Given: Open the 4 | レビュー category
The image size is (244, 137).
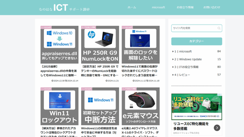Looking at the screenshot, I should [196, 75].
